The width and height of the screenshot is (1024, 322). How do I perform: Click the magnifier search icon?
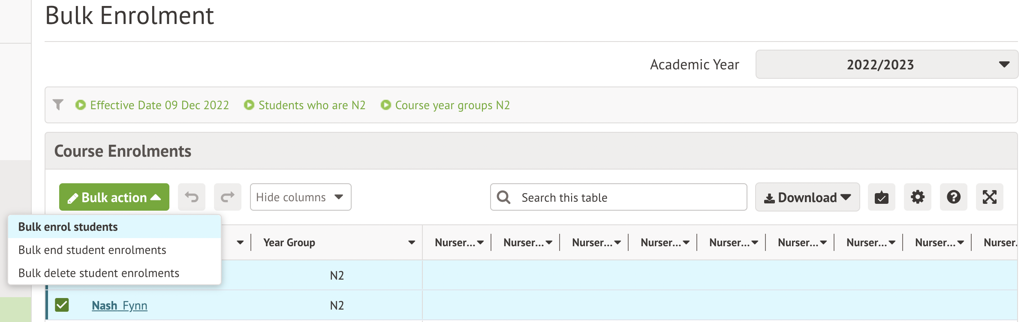pos(503,197)
